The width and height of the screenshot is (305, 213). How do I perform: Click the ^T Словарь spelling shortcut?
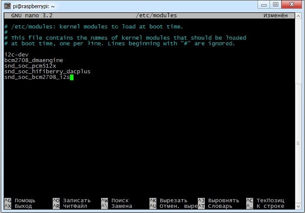pos(215,206)
